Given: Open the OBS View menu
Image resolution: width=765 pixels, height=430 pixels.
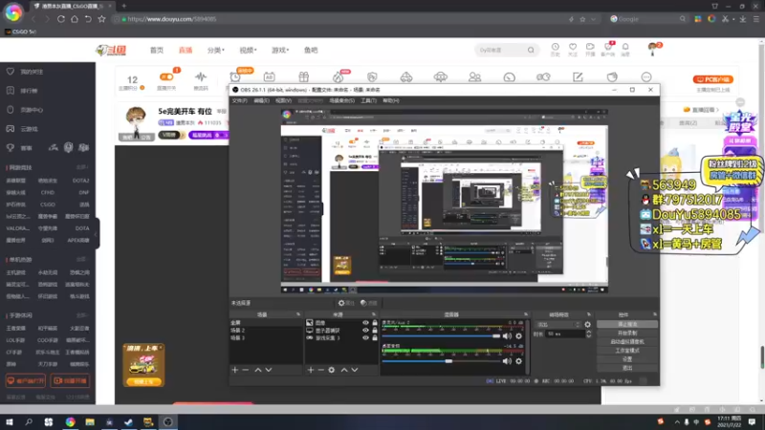Looking at the screenshot, I should pos(283,100).
